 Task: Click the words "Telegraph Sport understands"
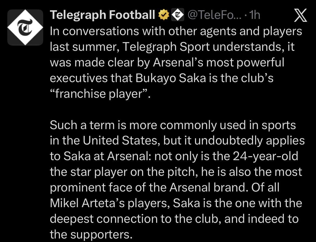(x=201, y=47)
